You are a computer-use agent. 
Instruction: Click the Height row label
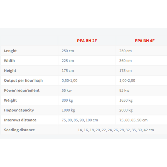click(10, 71)
